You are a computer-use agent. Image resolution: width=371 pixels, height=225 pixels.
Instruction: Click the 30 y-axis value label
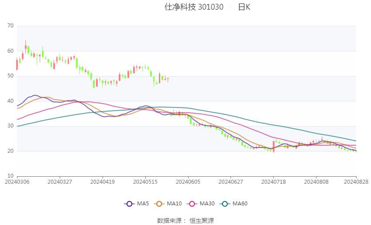tap(10, 126)
